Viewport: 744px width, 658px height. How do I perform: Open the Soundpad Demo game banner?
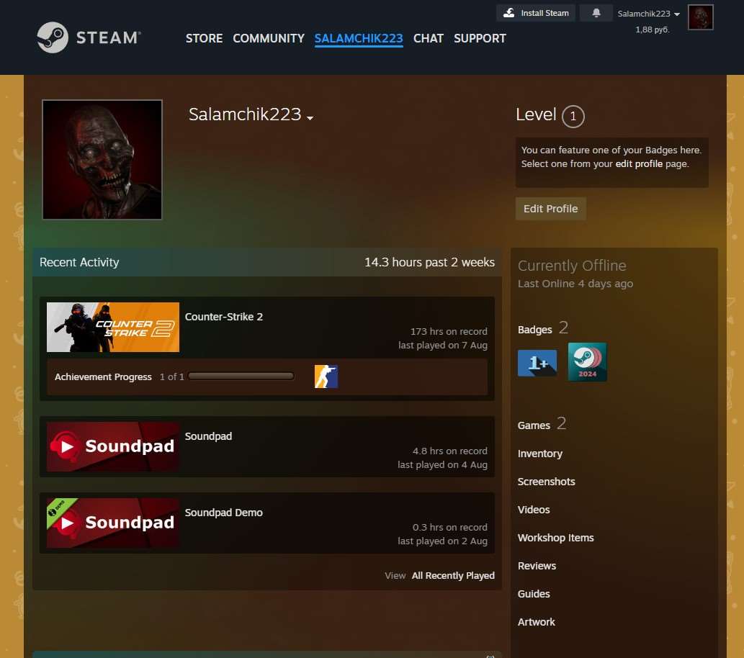(113, 523)
